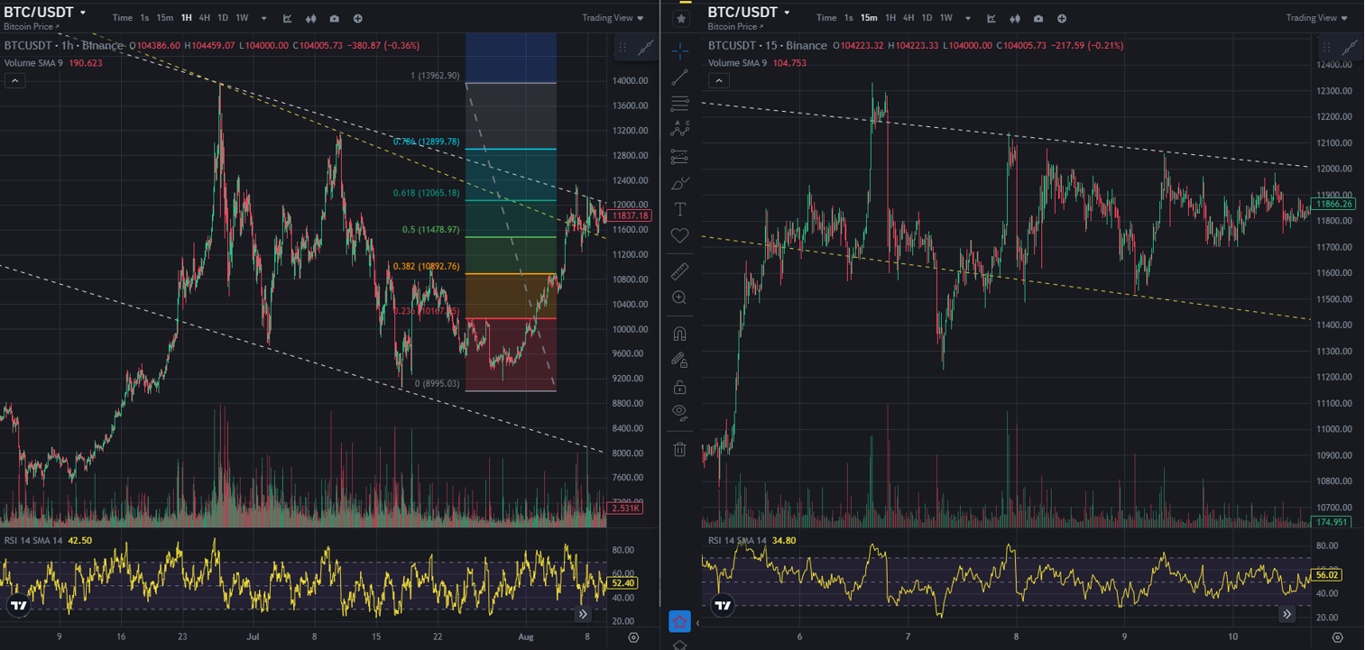Jump to latest bar in right chart

(x=1287, y=614)
